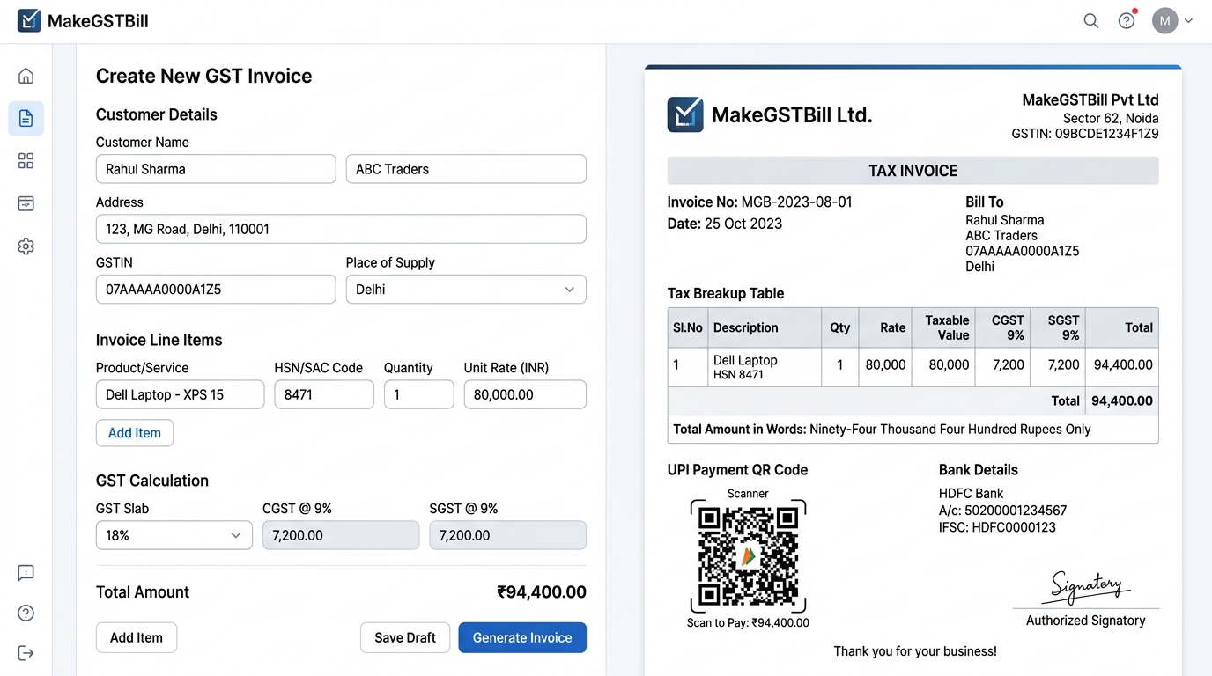Click the Bill To heading
The height and width of the screenshot is (676, 1212).
[985, 202]
